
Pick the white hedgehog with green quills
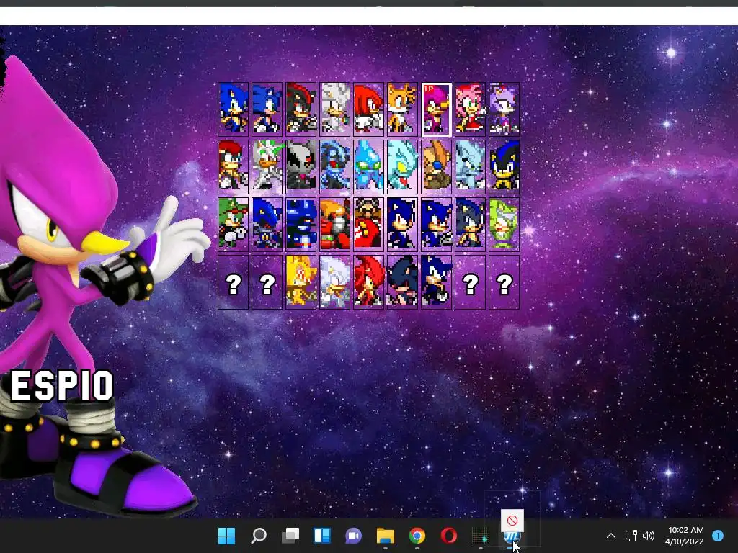(267, 166)
